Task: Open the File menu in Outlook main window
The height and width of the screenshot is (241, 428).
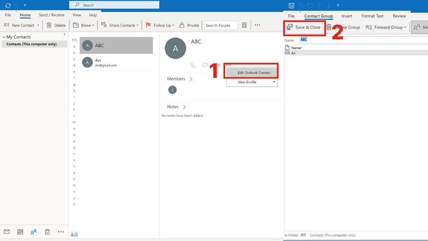Action: (8, 15)
